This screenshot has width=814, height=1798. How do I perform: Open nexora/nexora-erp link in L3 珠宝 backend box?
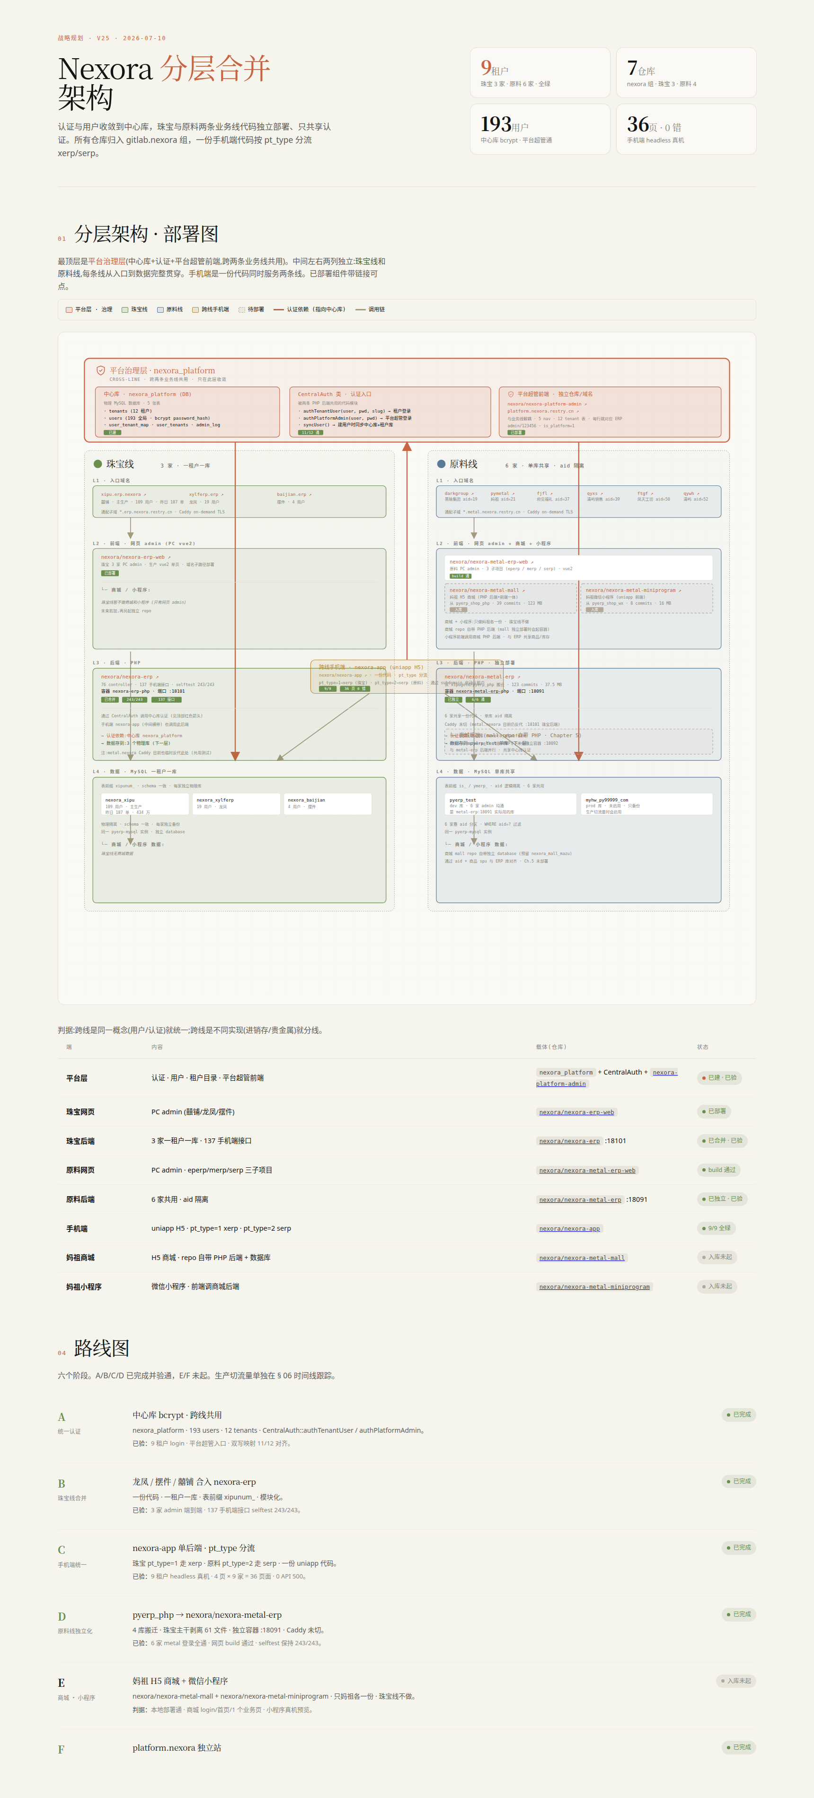(129, 676)
